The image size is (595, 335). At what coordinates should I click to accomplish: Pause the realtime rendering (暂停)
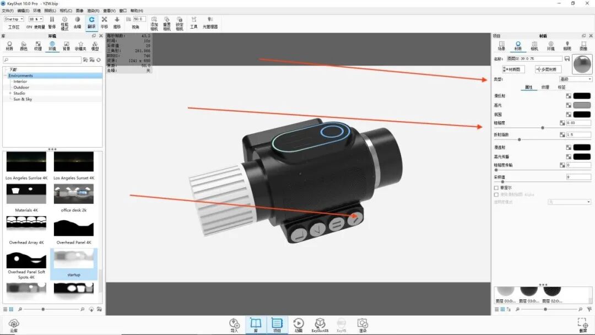[x=52, y=18]
